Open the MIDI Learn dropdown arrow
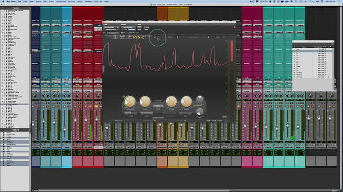343x192 pixels. coord(124,121)
